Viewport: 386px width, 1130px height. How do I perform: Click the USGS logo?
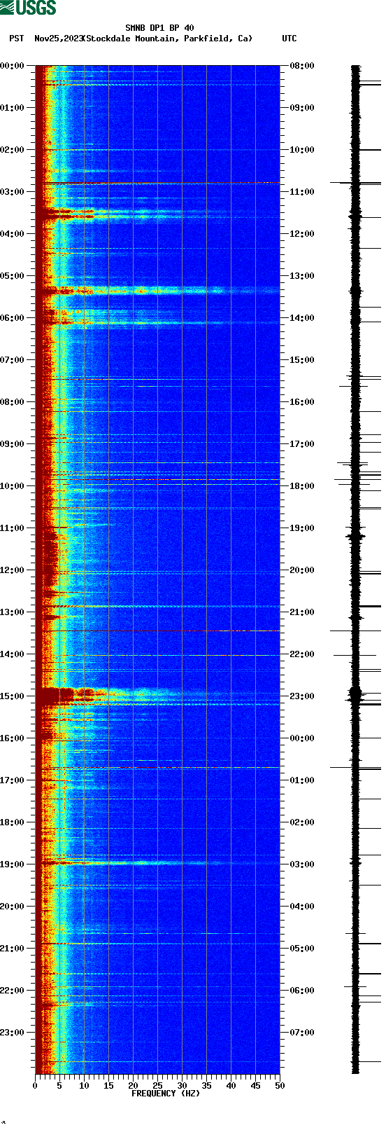(x=28, y=8)
